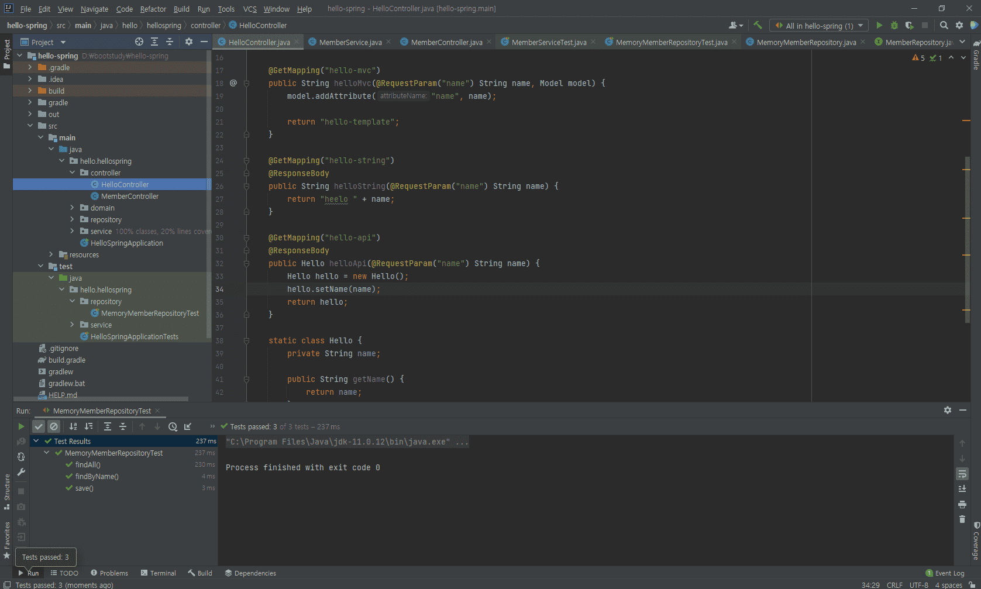The height and width of the screenshot is (589, 981).
Task: Toggle the Project tool window stripe
Action: (x=6, y=53)
